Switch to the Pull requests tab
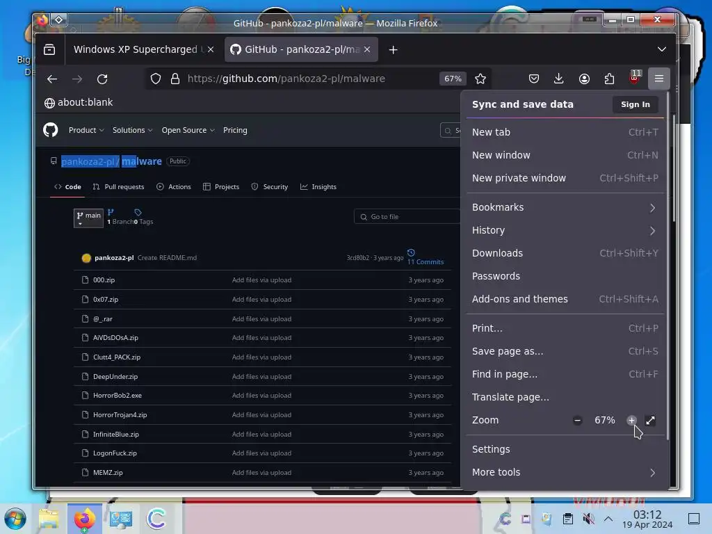712x534 pixels. (x=118, y=186)
